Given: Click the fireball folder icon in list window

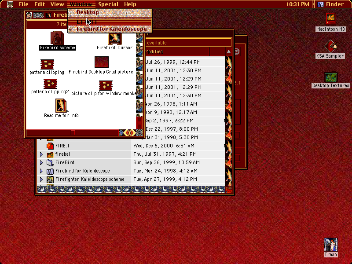Looking at the screenshot, I should [x=50, y=154].
